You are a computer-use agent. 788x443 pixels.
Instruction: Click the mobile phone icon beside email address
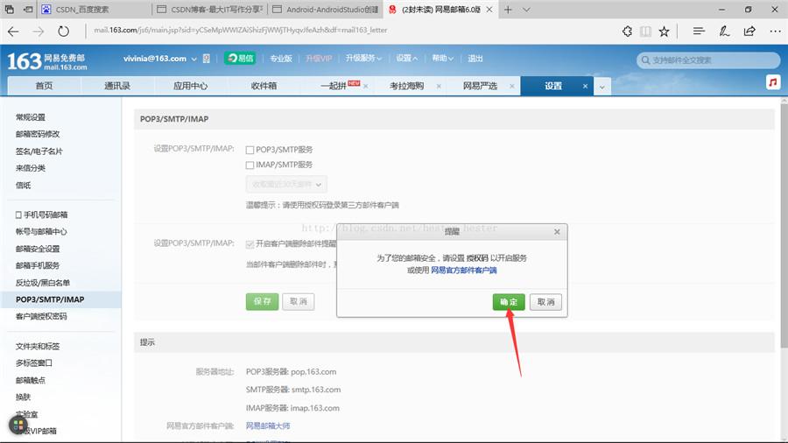point(206,59)
